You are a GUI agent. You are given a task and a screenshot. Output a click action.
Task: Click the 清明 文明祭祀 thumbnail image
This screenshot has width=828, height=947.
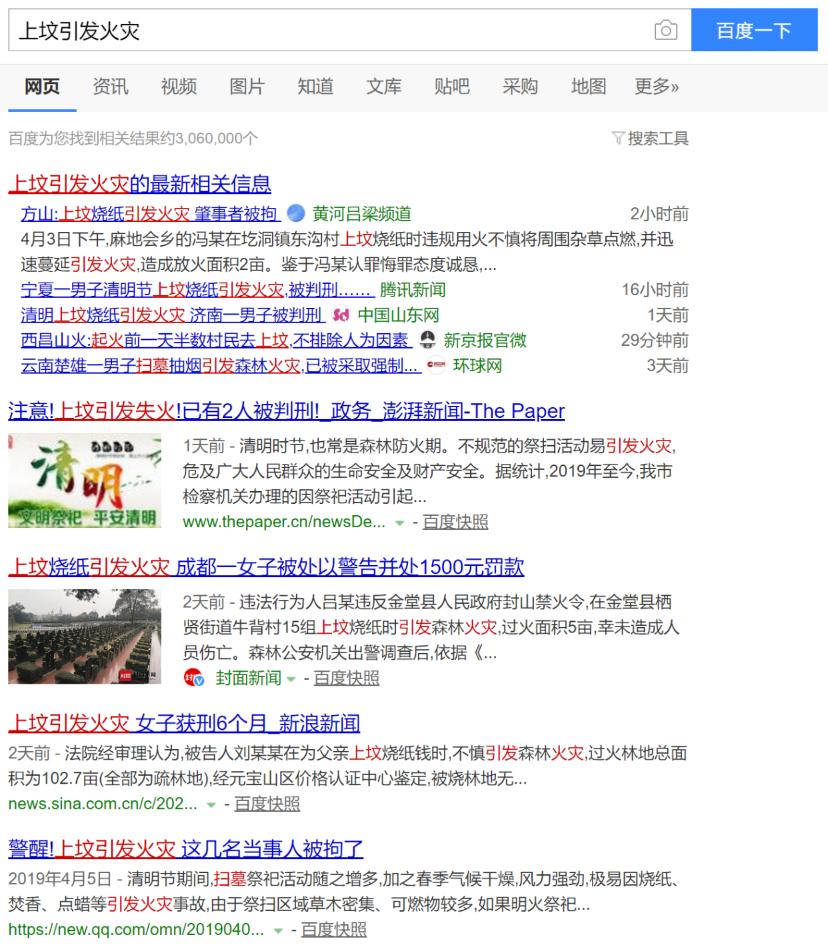click(x=85, y=480)
